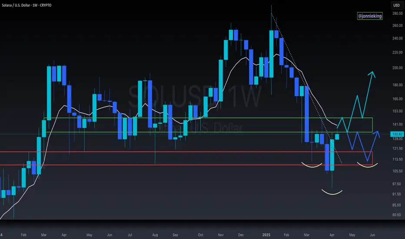Select the 91.50 price axis label

click(397, 194)
